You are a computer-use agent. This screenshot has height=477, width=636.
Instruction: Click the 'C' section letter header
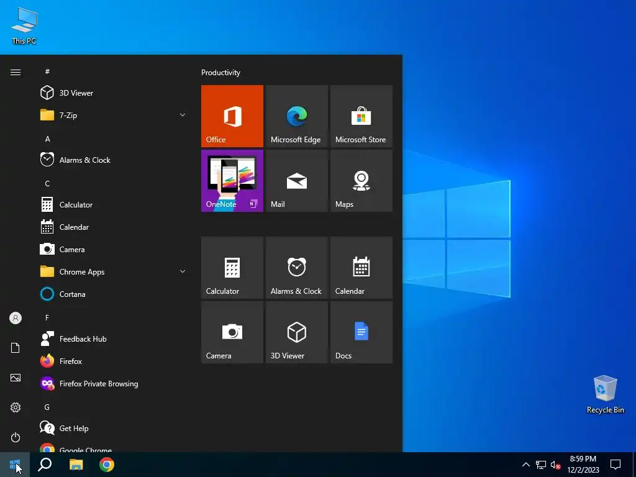pos(47,183)
